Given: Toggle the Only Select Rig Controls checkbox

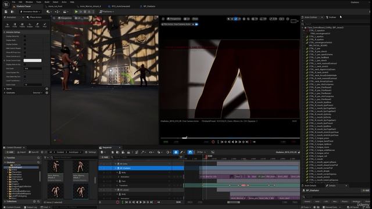Looking at the screenshot, I should pyautogui.click(x=25, y=77).
